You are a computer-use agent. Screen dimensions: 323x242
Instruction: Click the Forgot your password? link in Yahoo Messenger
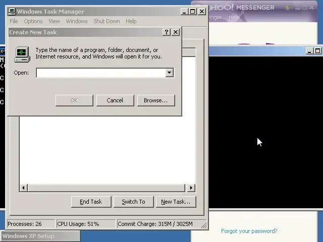(x=249, y=231)
